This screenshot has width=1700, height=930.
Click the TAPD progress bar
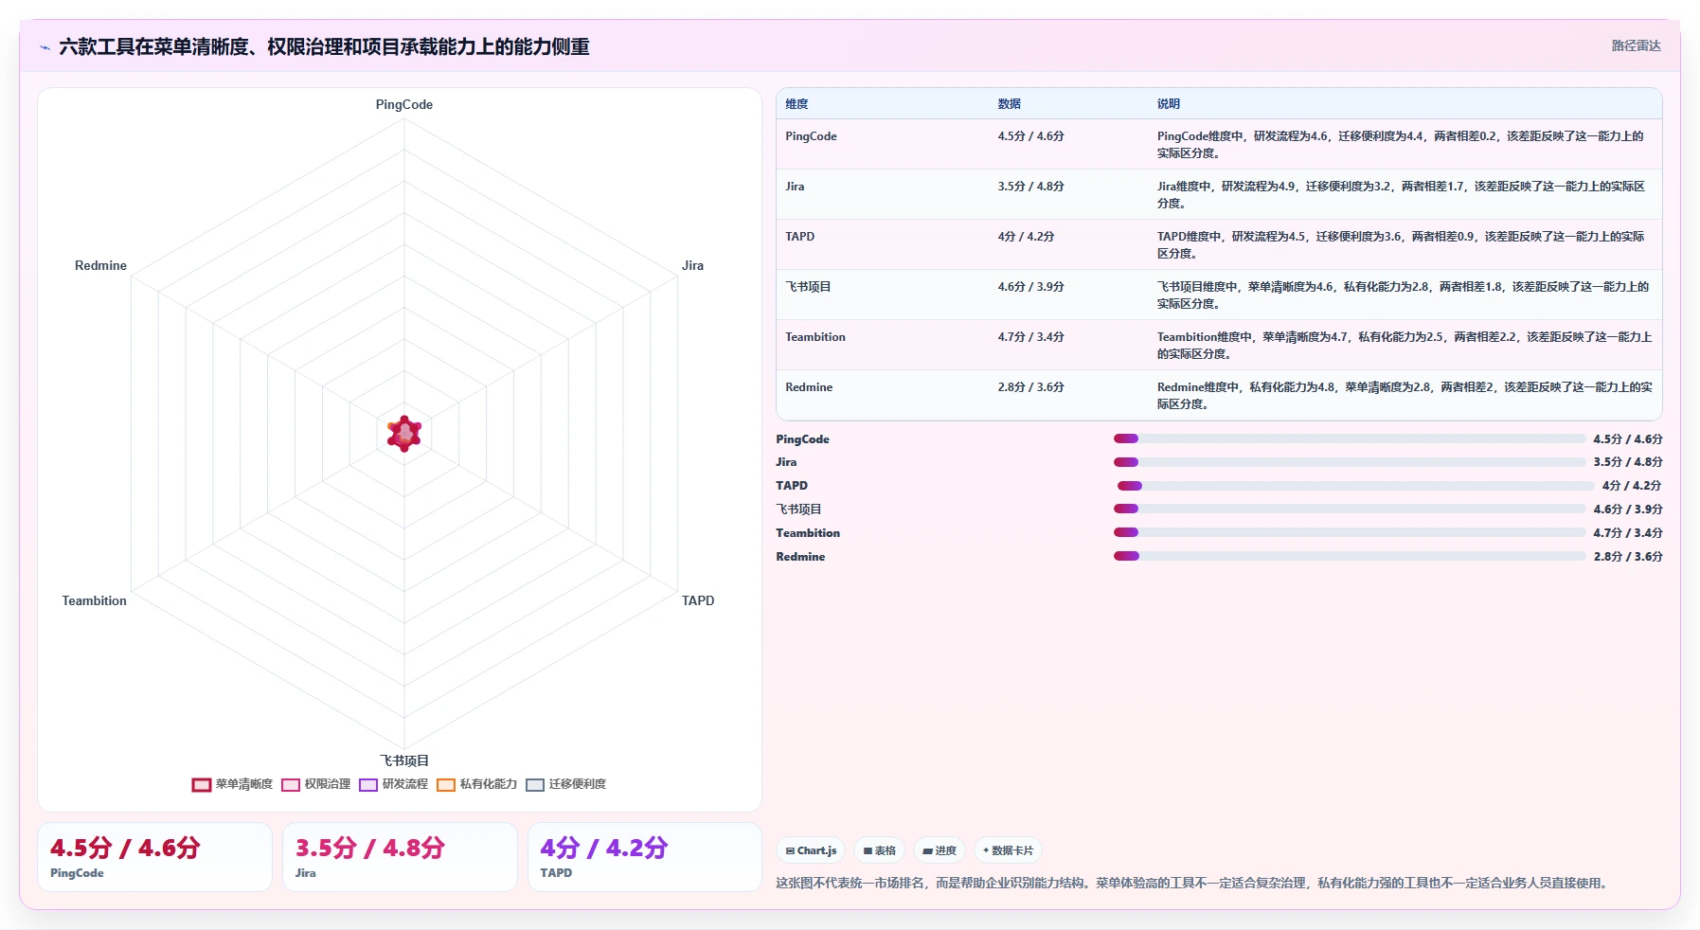(1355, 486)
